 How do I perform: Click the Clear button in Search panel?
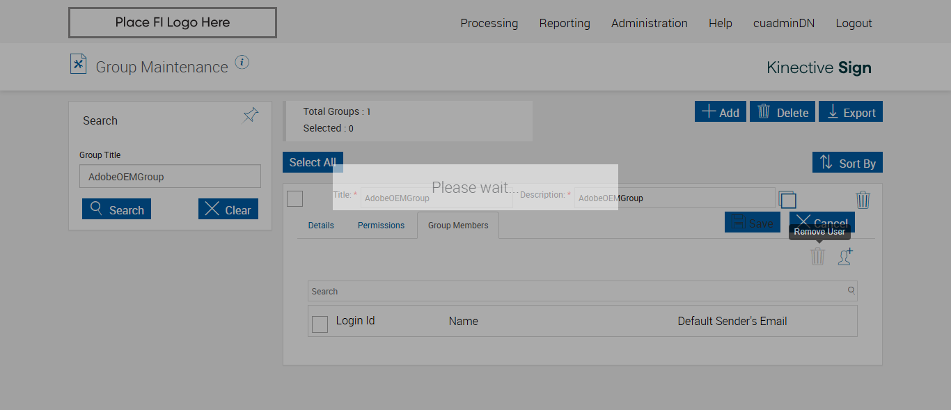[x=228, y=210]
